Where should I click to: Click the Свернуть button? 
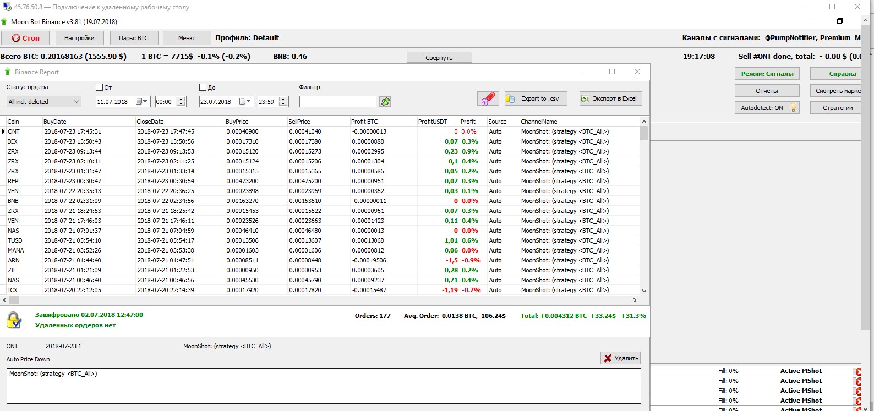[x=439, y=58]
